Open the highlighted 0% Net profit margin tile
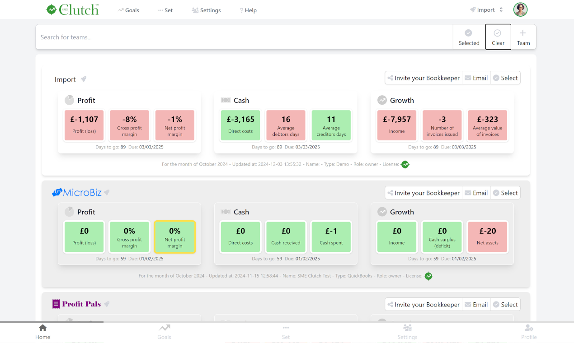This screenshot has height=343, width=574. [x=175, y=236]
